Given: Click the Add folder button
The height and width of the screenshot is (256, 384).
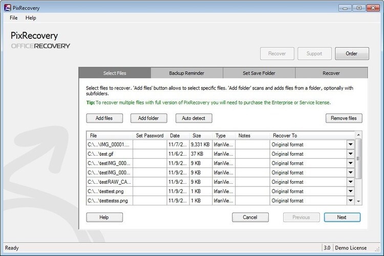Looking at the screenshot, I should tap(148, 118).
